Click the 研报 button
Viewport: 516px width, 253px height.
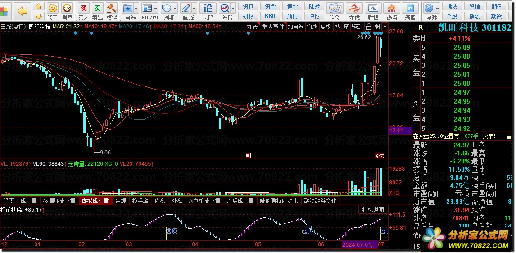[x=248, y=16]
